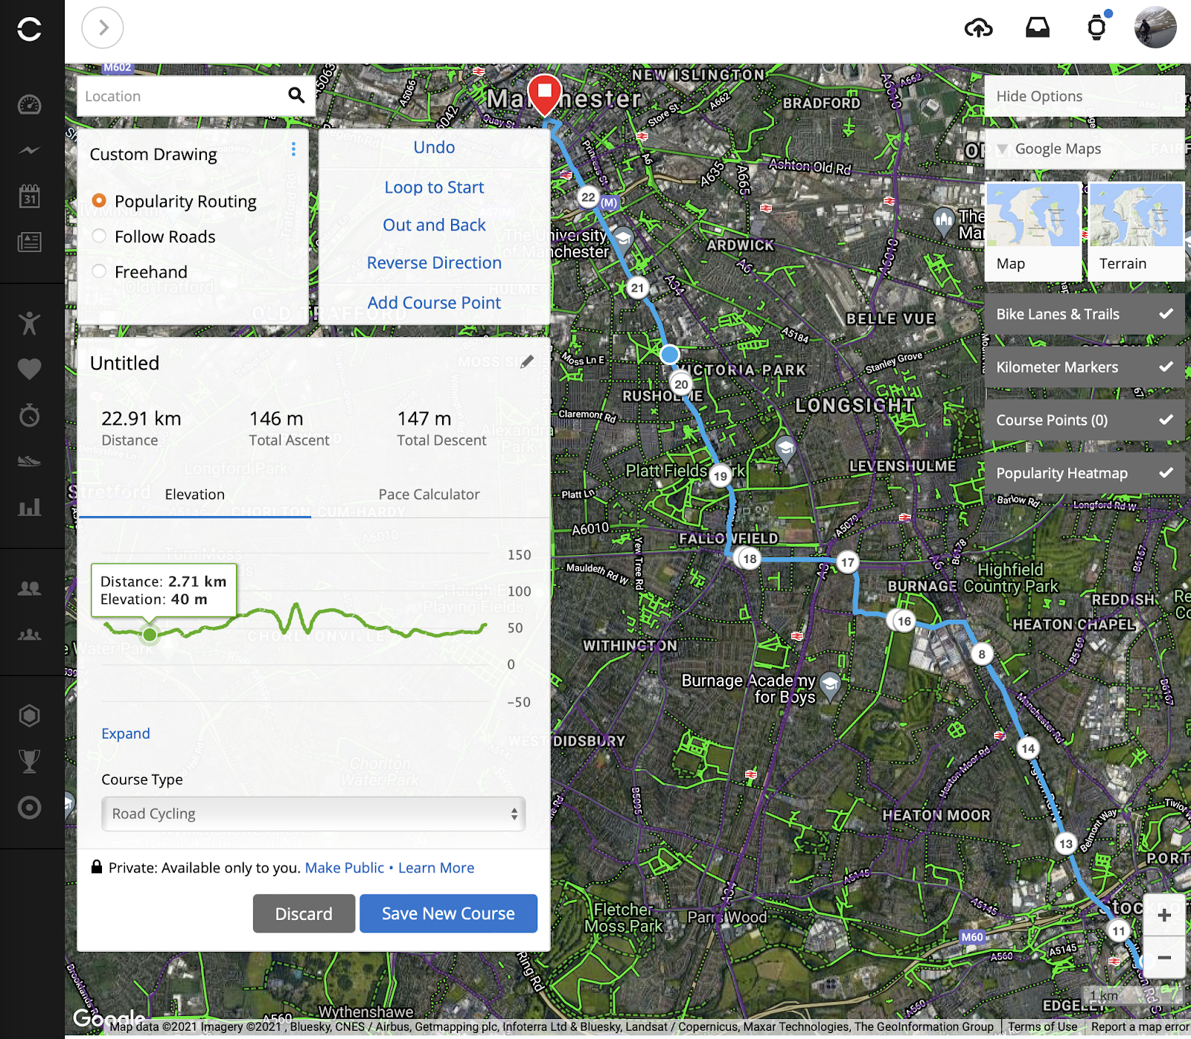This screenshot has width=1191, height=1039.
Task: Open the calendar icon in the sidebar
Action: pos(29,196)
